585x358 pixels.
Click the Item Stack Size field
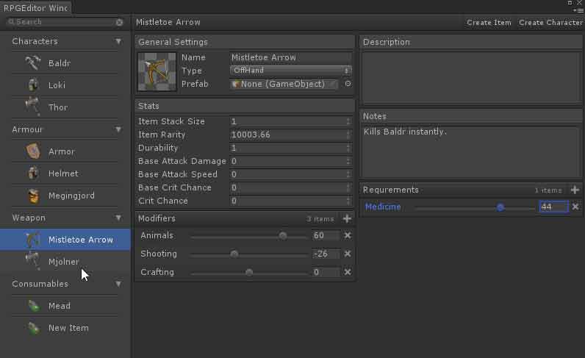pos(290,121)
